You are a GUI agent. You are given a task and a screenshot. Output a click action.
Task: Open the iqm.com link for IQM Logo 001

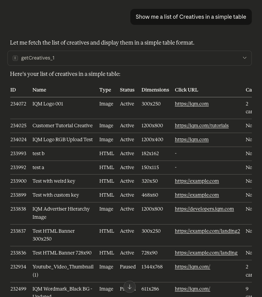pyautogui.click(x=191, y=104)
